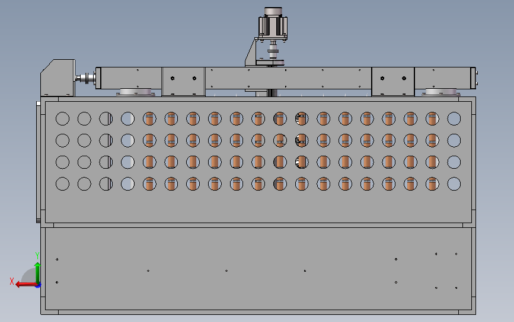Screen dimensions: 514x322
Task: Select the lower cabinet front panel
Action: (x=258, y=269)
